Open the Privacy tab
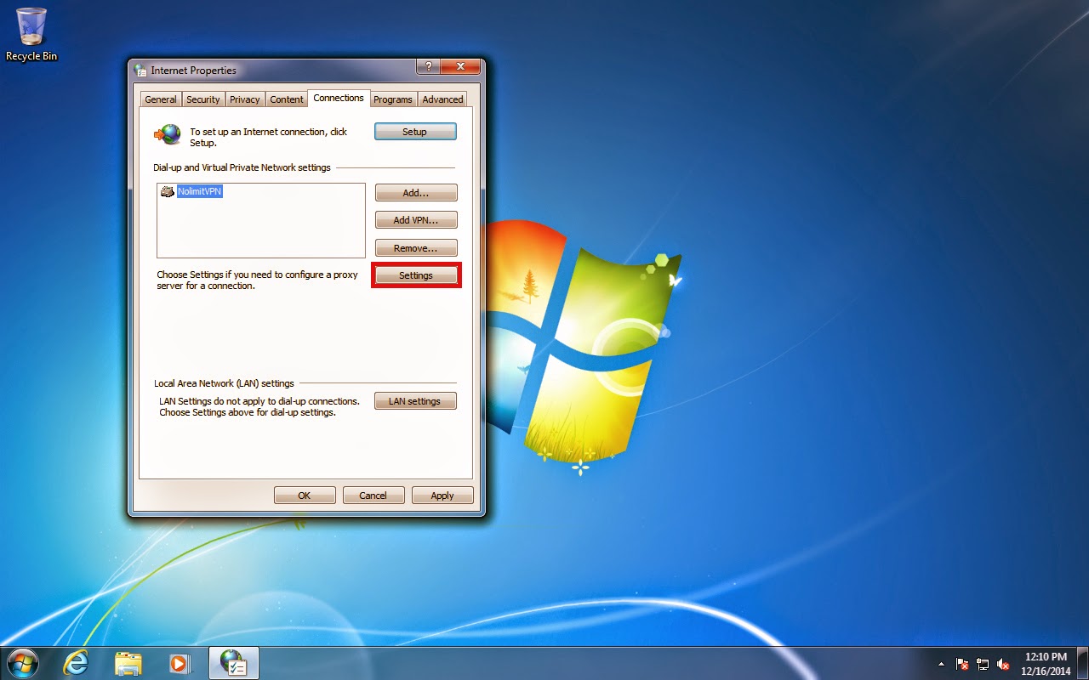Image resolution: width=1089 pixels, height=680 pixels. (245, 99)
